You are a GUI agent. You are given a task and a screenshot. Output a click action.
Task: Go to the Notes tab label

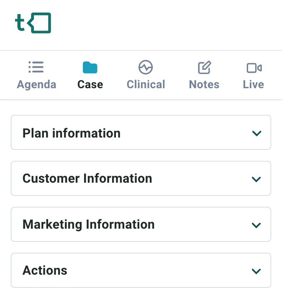(x=204, y=84)
